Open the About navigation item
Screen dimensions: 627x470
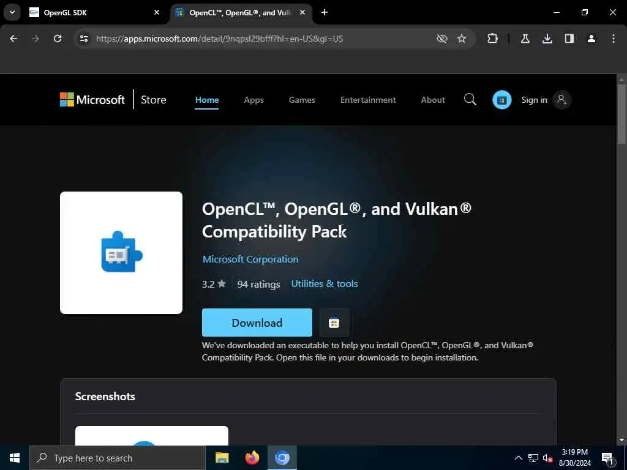click(x=433, y=100)
